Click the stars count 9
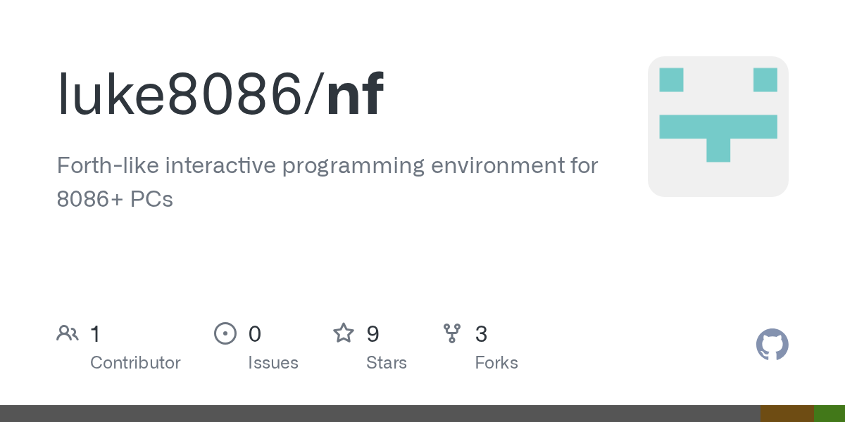The height and width of the screenshot is (422, 845). 373,333
